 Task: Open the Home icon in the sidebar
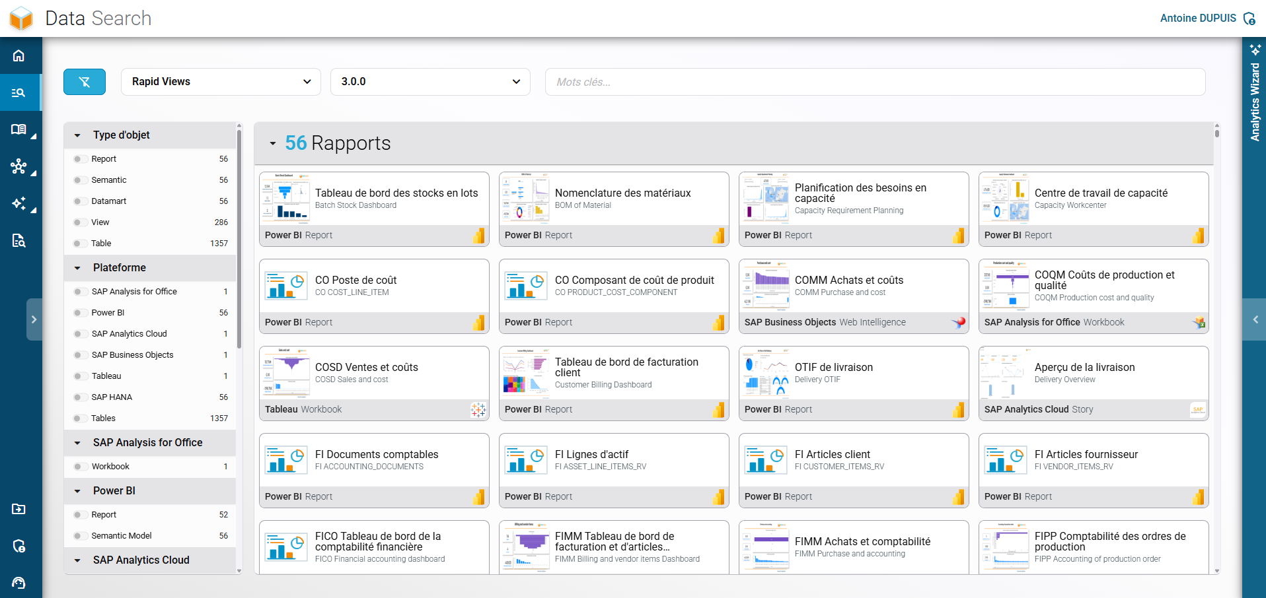pos(19,55)
